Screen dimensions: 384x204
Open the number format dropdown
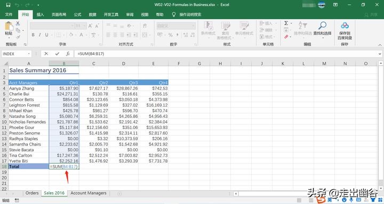tap(193, 26)
